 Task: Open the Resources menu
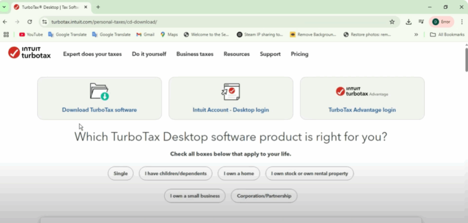pos(237,54)
